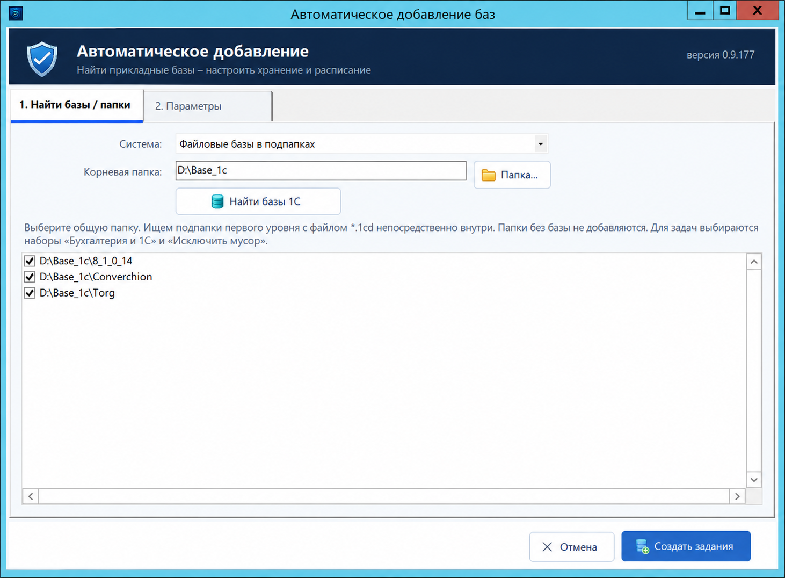Viewport: 785px width, 578px height.
Task: Click the app icon in the title bar
Action: pyautogui.click(x=16, y=13)
